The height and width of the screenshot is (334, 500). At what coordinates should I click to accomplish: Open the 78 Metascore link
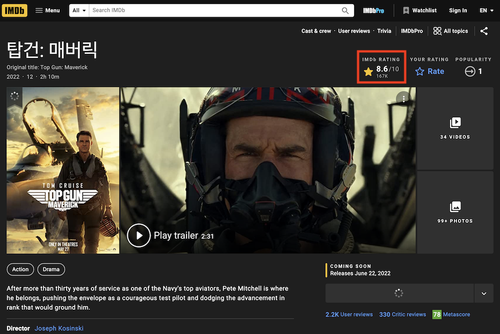click(x=451, y=314)
